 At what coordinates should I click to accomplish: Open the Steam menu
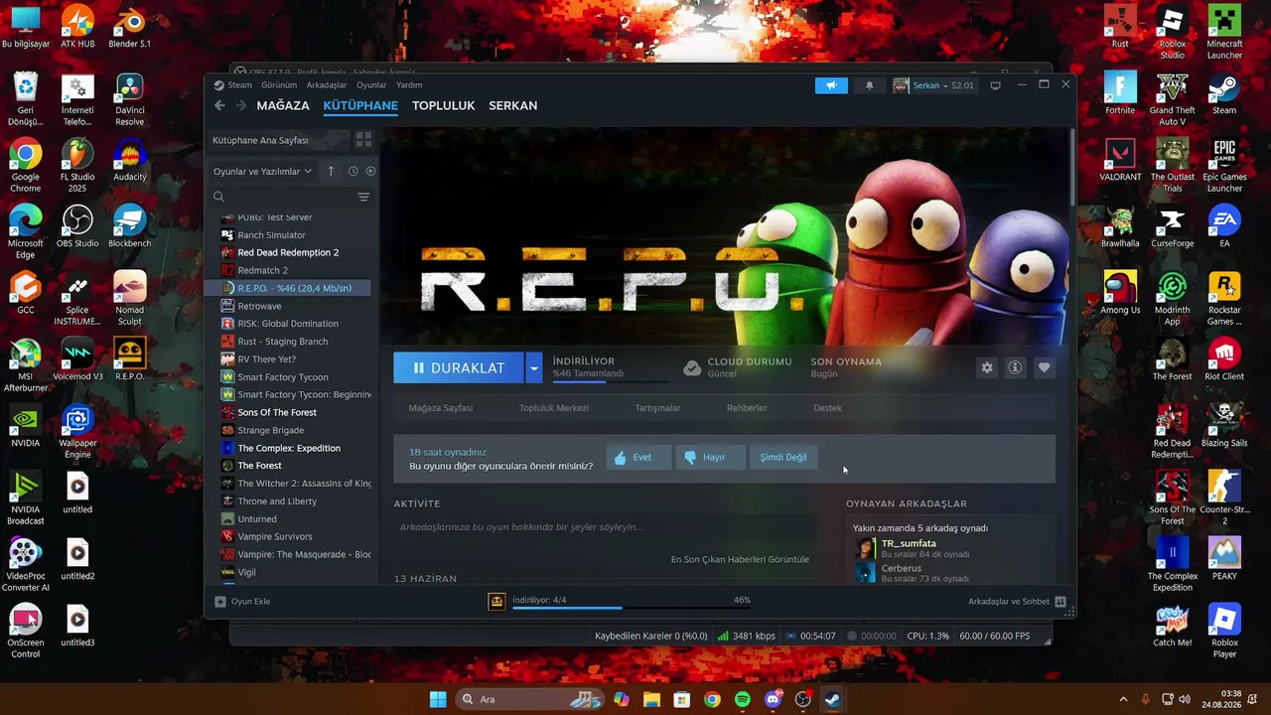click(240, 85)
